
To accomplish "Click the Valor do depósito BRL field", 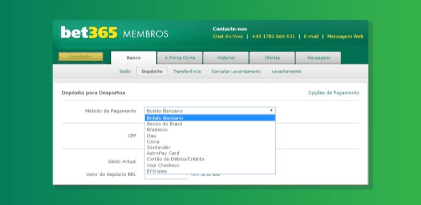I will (166, 177).
